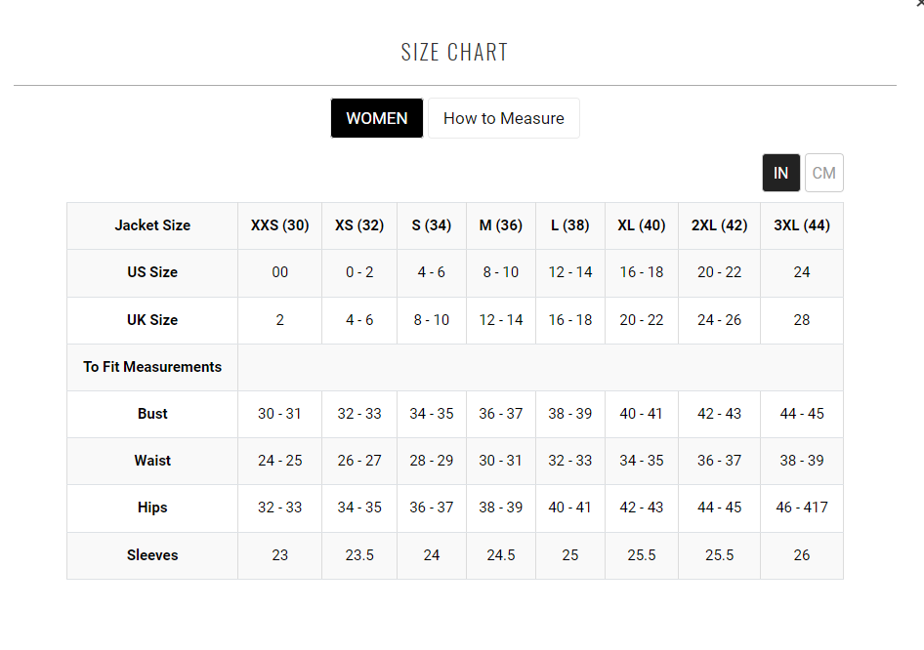924x650 pixels.
Task: Pick the S (34) column header
Action: (x=431, y=225)
